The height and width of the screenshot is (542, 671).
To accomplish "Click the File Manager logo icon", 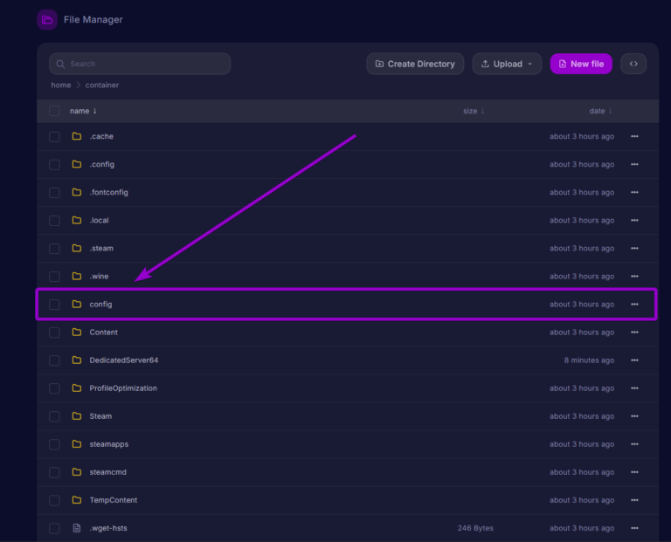I will [x=47, y=20].
